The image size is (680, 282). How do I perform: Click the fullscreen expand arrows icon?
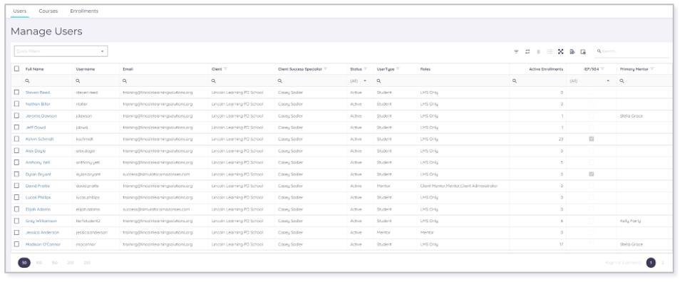pyautogui.click(x=561, y=51)
